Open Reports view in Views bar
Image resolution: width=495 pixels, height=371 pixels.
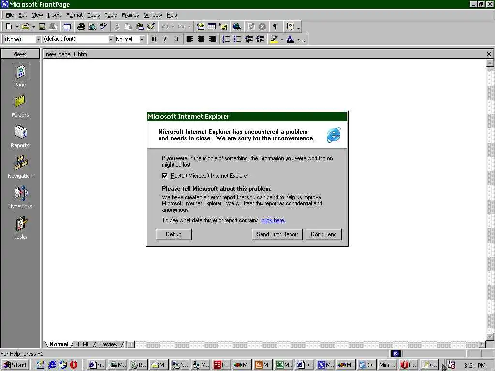(20, 137)
